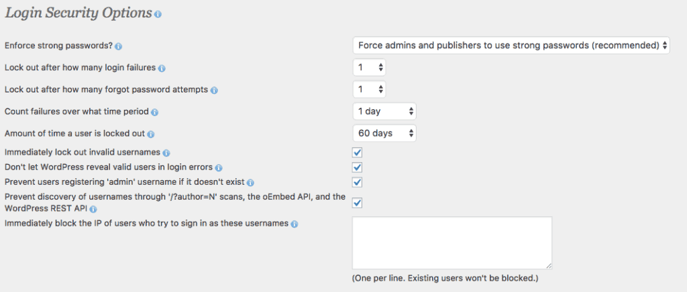Open the Enforce strong passwords dropdown
This screenshot has width=687, height=292.
click(511, 45)
